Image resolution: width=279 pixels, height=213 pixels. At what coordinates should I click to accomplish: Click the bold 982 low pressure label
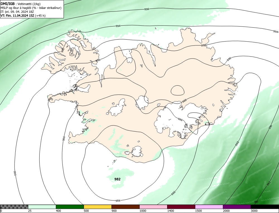pyautogui.click(x=117, y=179)
